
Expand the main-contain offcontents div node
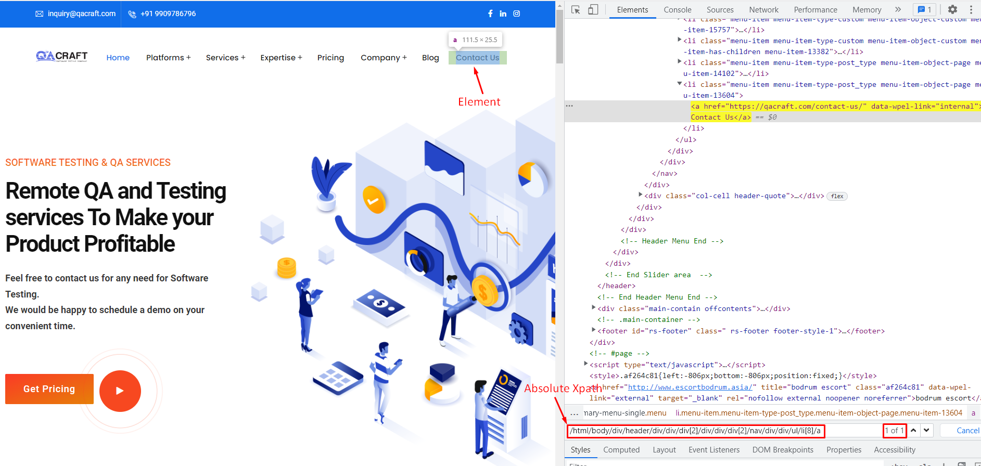tap(594, 308)
